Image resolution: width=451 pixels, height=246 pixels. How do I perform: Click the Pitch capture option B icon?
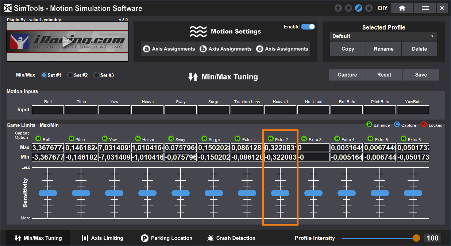pyautogui.click(x=72, y=139)
